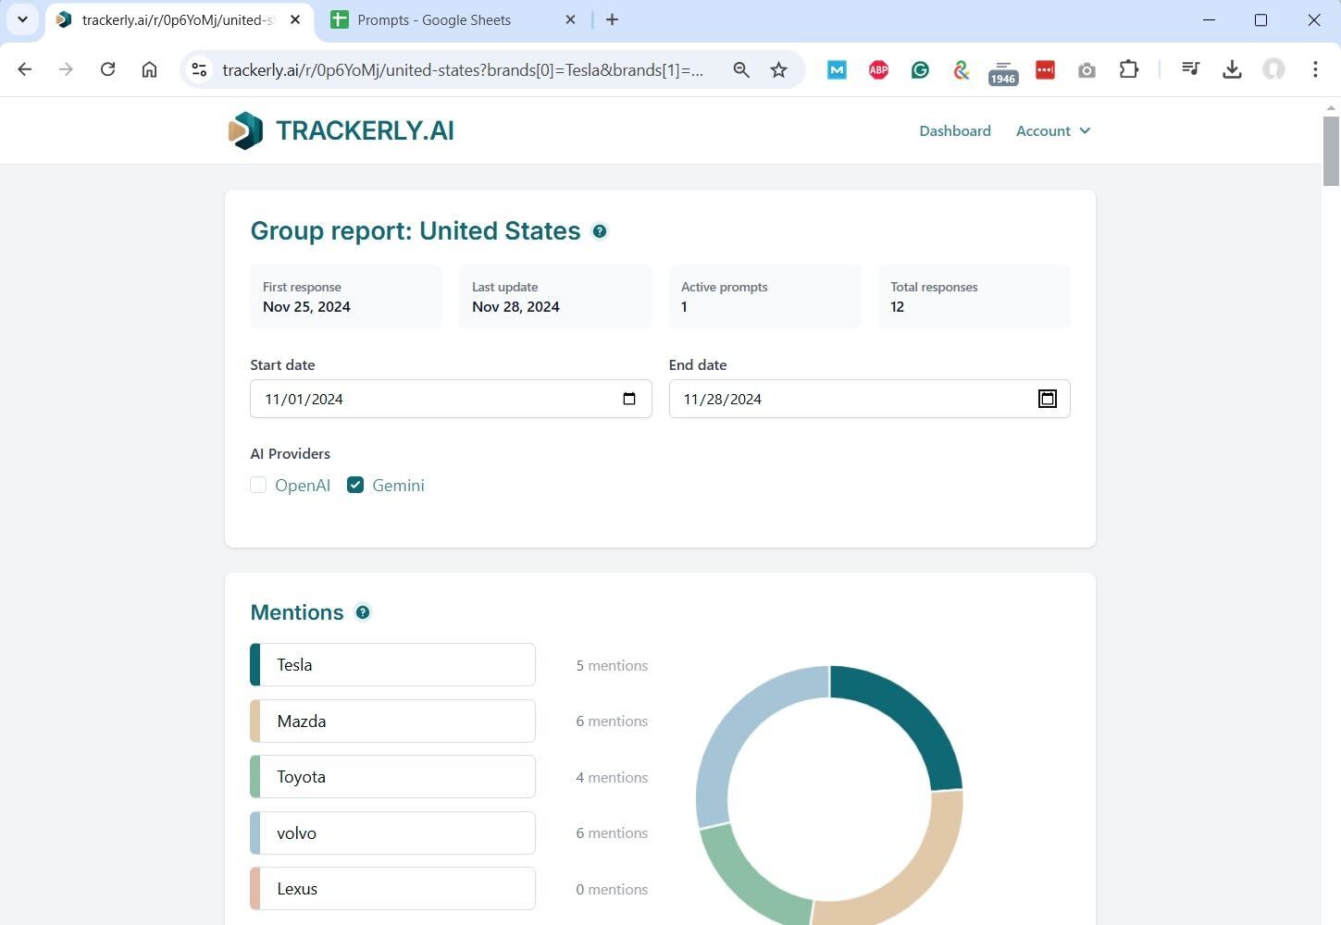
Task: Go to the Dashboard page
Action: click(954, 130)
